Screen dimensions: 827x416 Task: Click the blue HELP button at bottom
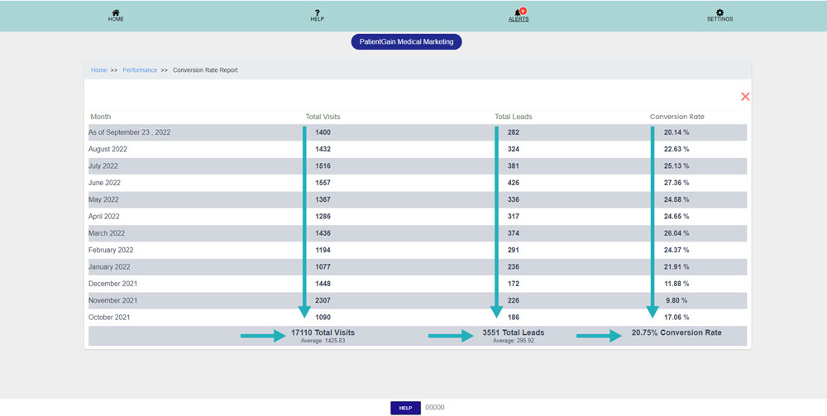click(405, 408)
